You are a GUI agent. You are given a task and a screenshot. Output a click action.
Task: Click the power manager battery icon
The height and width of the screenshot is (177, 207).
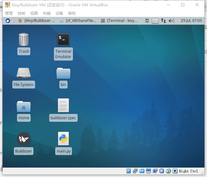[x=147, y=21]
